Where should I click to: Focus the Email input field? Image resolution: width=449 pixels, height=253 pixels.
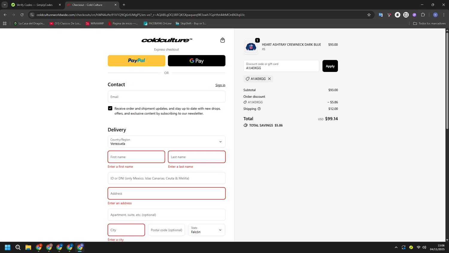[166, 97]
